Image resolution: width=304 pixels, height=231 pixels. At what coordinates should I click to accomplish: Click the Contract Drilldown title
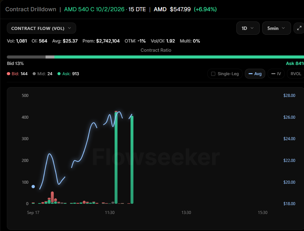pos(31,9)
